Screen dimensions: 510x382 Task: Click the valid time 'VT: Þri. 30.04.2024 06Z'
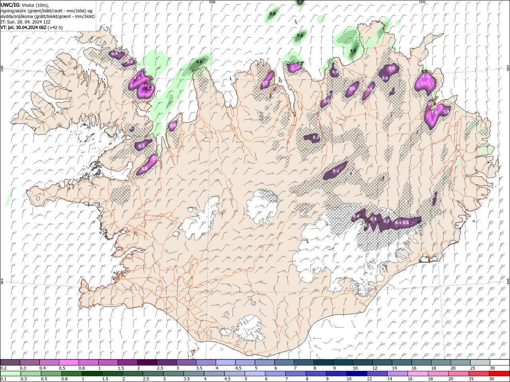click(x=23, y=27)
